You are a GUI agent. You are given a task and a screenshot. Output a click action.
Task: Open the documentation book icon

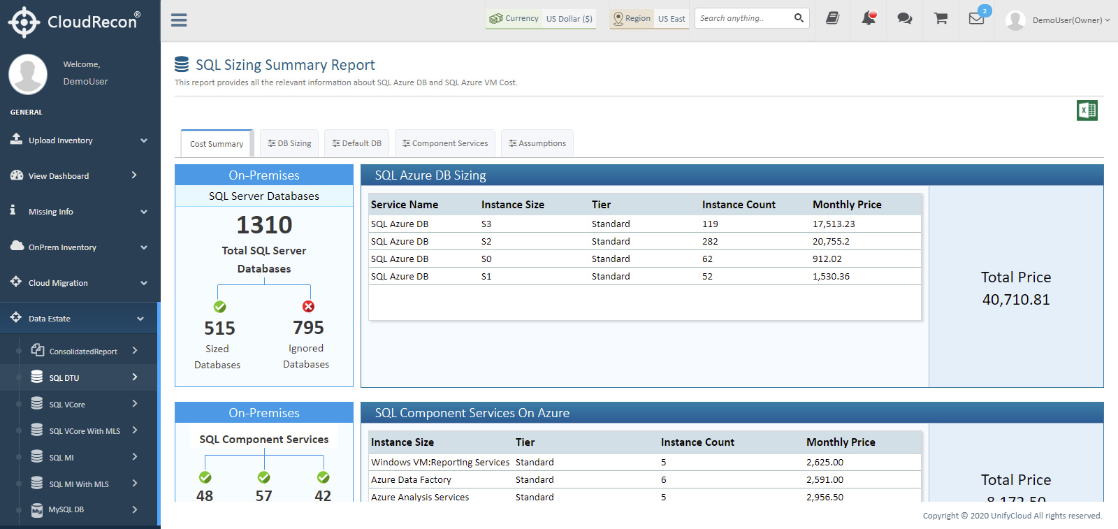832,19
